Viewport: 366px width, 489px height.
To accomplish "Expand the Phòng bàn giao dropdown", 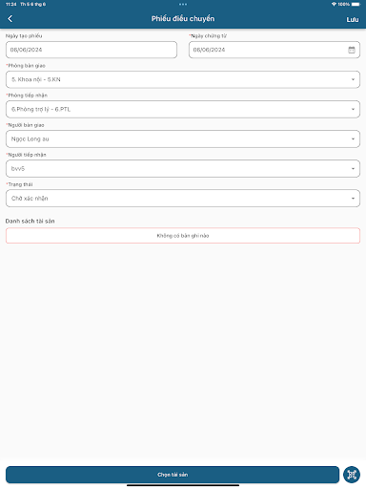I will 183,79.
